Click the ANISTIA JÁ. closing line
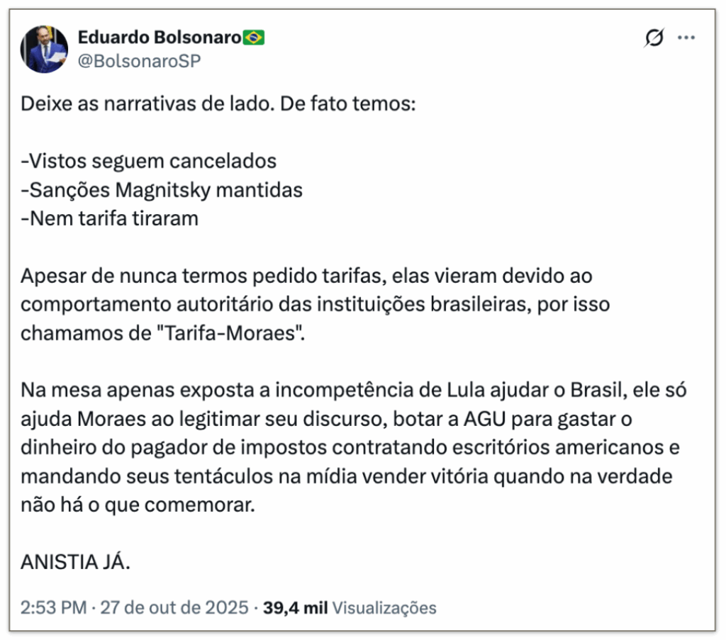The image size is (726, 640). coord(76,562)
